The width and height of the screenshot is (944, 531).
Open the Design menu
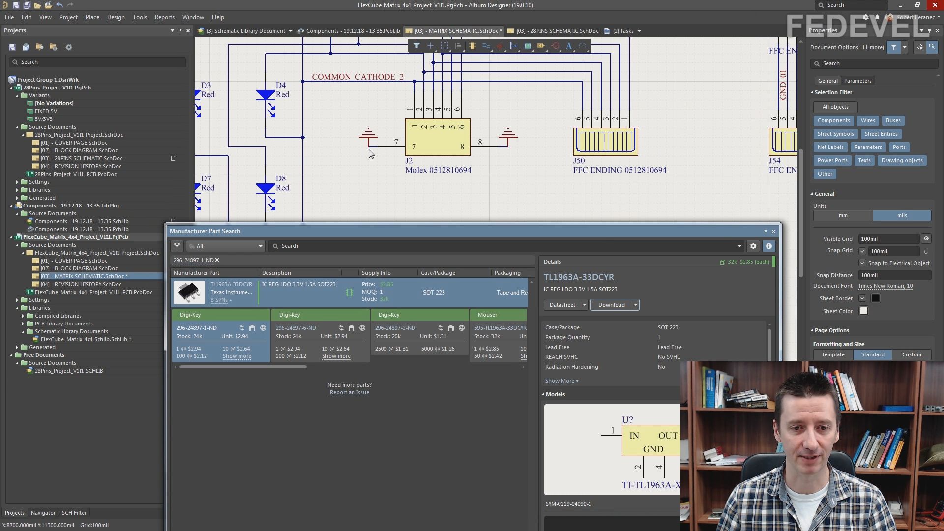click(x=116, y=17)
